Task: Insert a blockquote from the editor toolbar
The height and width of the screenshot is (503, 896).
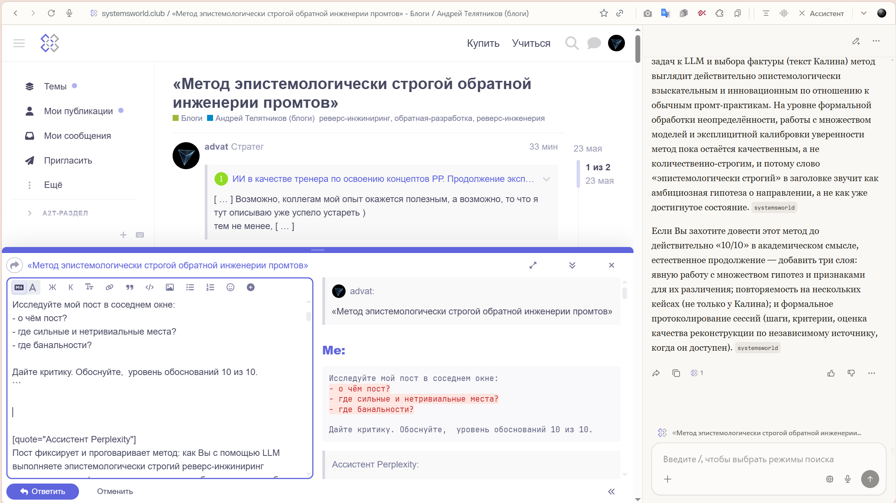Action: coord(130,287)
